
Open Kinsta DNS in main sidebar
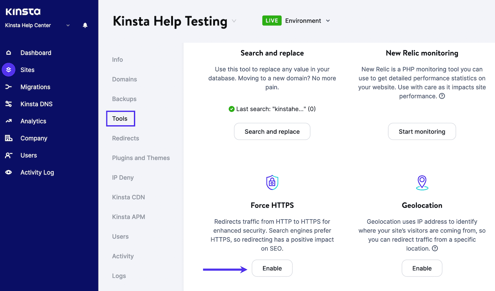click(x=36, y=104)
